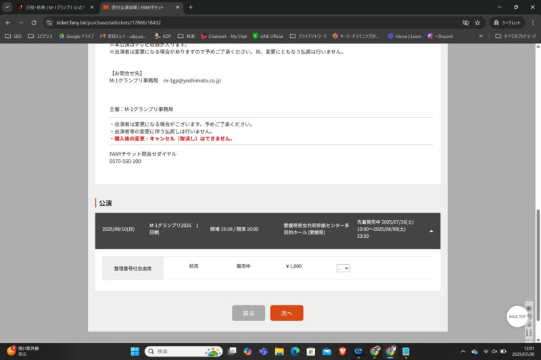The height and width of the screenshot is (360, 541).
Task: Close the M-1グランプリ tab
Action: point(92,7)
